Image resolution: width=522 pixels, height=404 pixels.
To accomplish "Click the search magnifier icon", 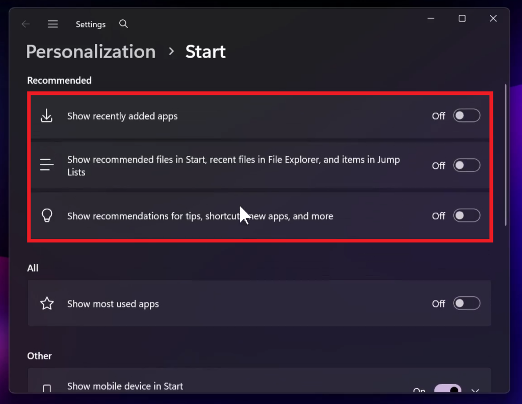I will click(x=123, y=24).
